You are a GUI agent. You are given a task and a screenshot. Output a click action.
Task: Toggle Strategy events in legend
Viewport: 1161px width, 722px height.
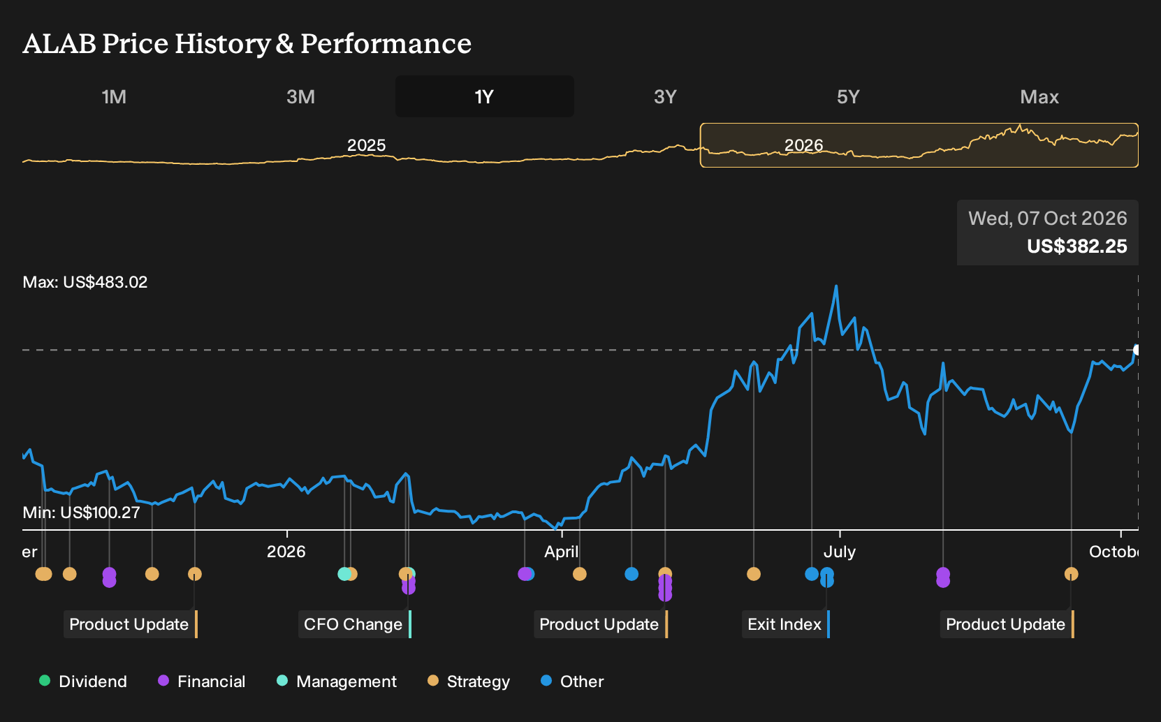pos(469,682)
